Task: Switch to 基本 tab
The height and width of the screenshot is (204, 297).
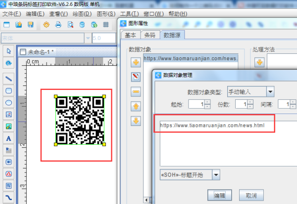Action: tap(130, 35)
